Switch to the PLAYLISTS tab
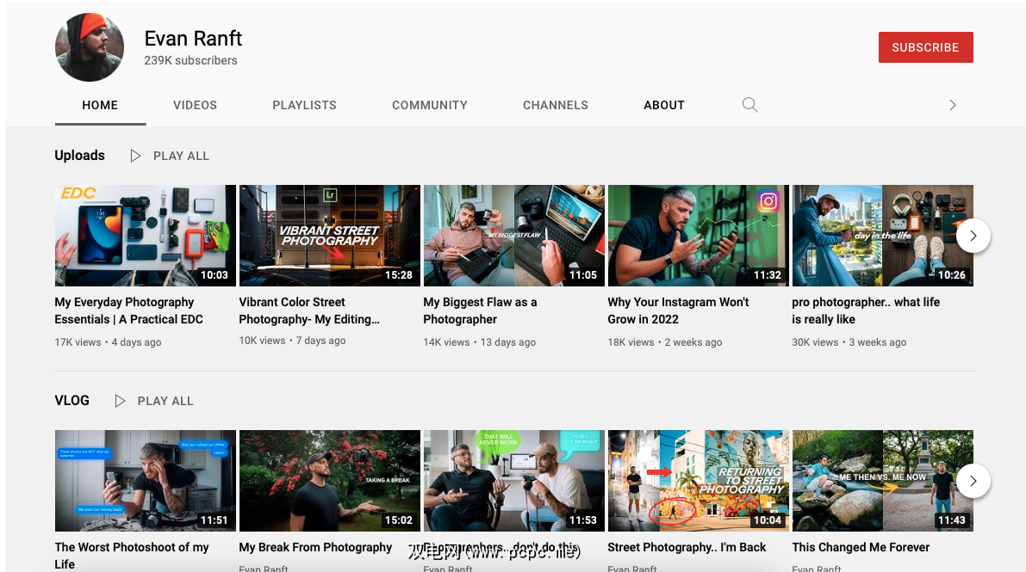Viewport: 1026px width, 572px height. 304,105
